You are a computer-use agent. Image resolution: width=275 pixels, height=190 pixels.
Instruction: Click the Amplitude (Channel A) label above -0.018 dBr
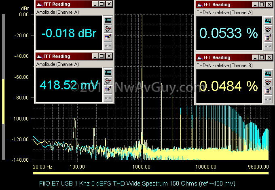pos(57,12)
